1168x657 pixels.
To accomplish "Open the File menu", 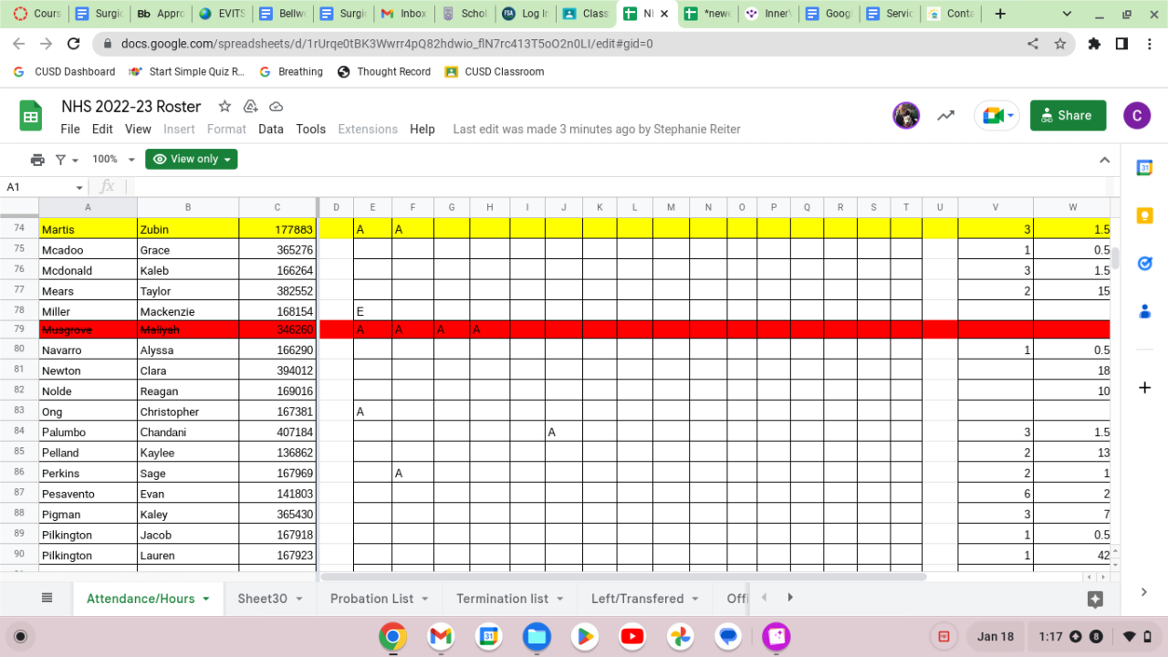I will point(70,130).
